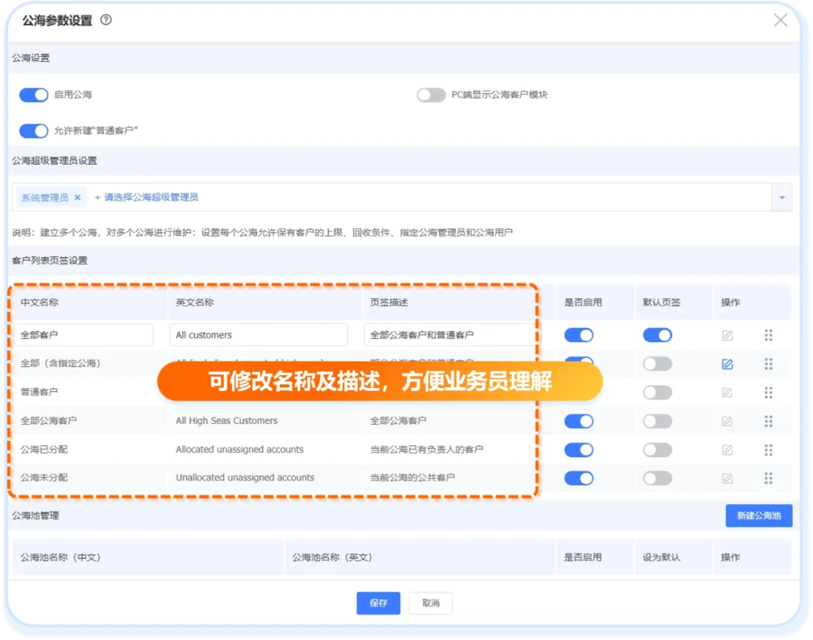Click the edit icon for 全部（含指定公海） row
The width and height of the screenshot is (813, 640).
click(x=727, y=364)
